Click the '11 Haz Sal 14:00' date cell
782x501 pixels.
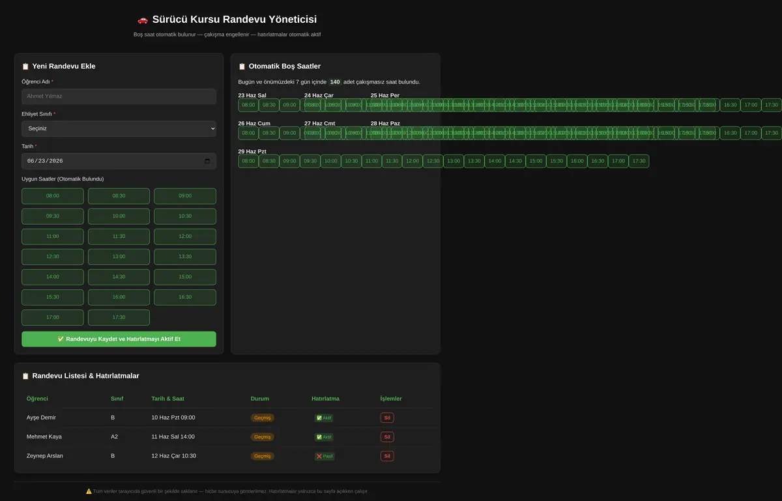(x=173, y=437)
